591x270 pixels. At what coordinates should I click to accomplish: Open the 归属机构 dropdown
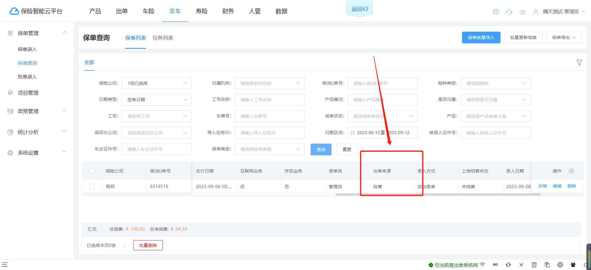click(x=270, y=83)
